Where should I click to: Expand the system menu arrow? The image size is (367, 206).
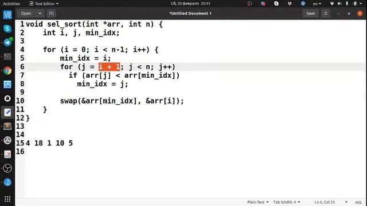tap(361, 4)
